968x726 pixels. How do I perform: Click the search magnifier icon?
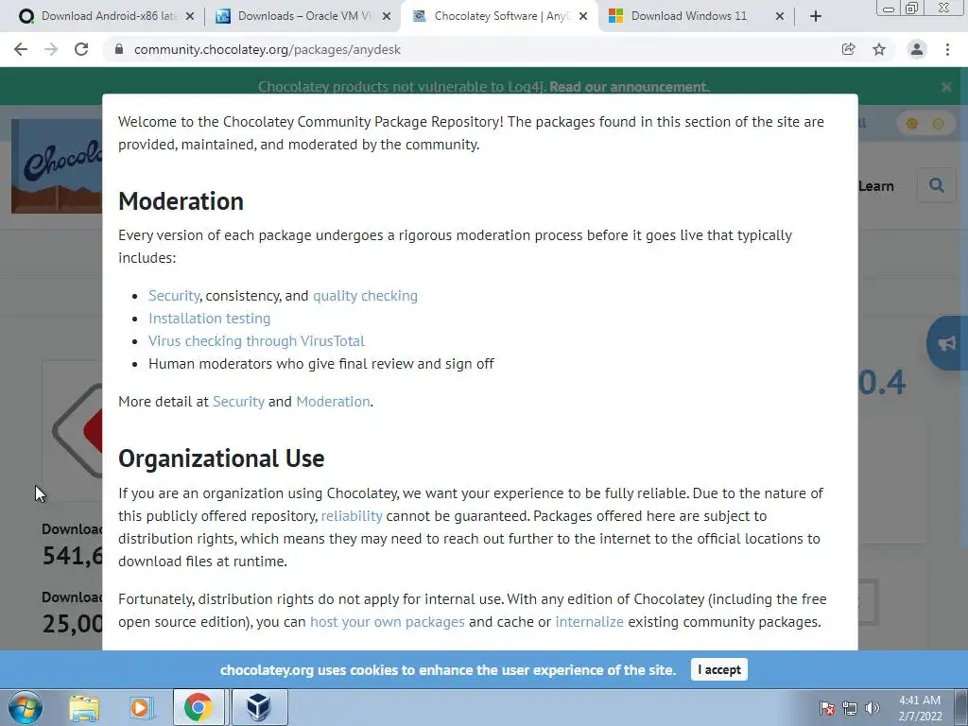pyautogui.click(x=936, y=185)
